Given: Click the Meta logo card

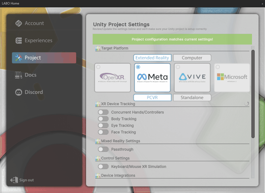Looking at the screenshot, I should 152,78.
